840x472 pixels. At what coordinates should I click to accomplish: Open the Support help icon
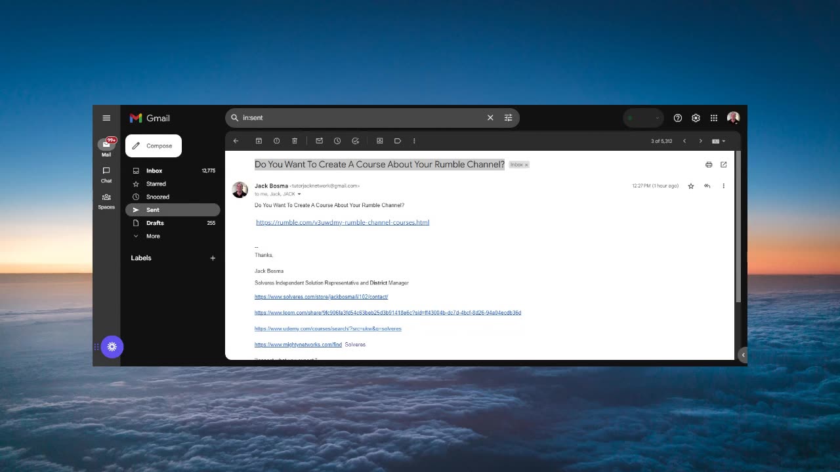coord(678,118)
